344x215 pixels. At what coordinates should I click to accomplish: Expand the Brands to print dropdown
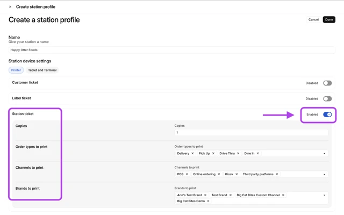(x=324, y=195)
